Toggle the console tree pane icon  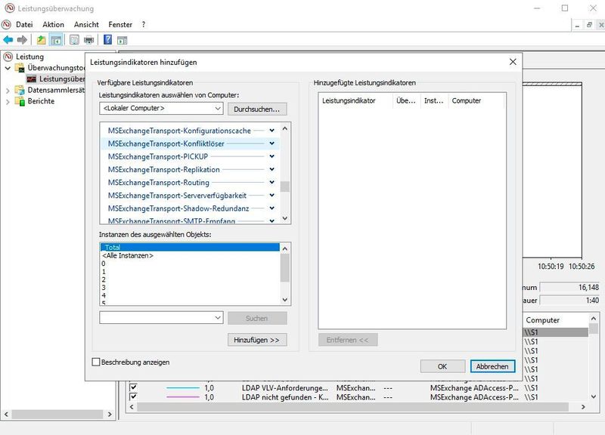(x=56, y=40)
